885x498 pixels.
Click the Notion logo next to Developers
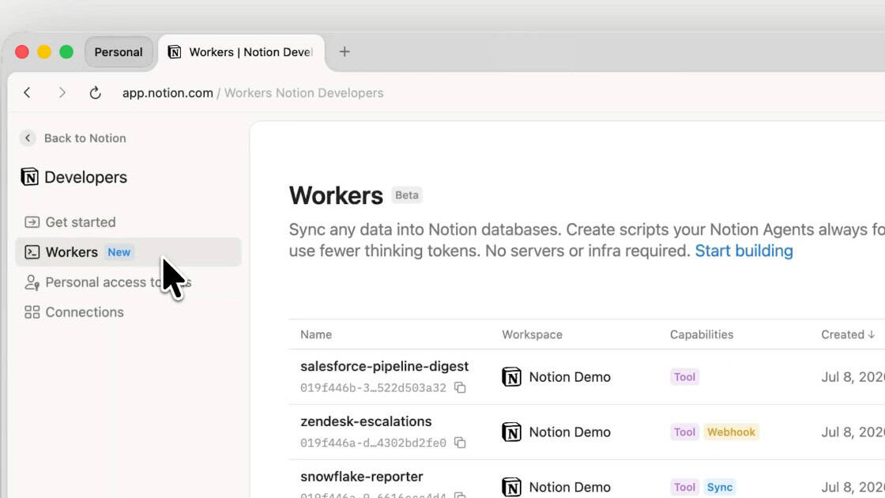[29, 177]
